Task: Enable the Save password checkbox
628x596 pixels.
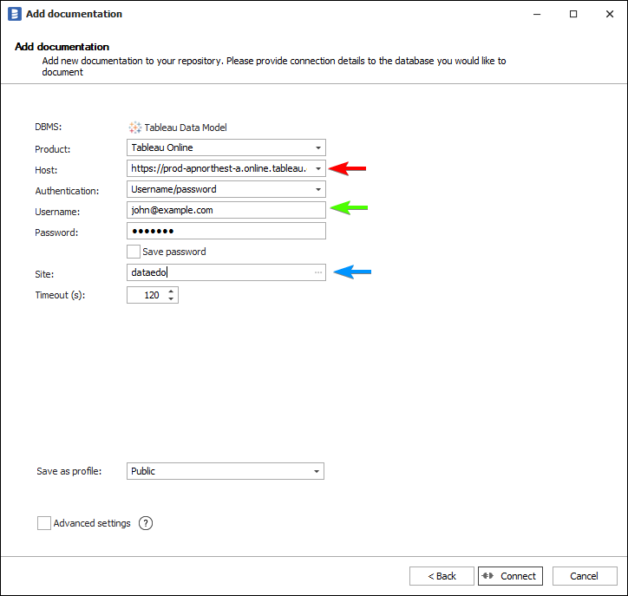Action: (134, 252)
